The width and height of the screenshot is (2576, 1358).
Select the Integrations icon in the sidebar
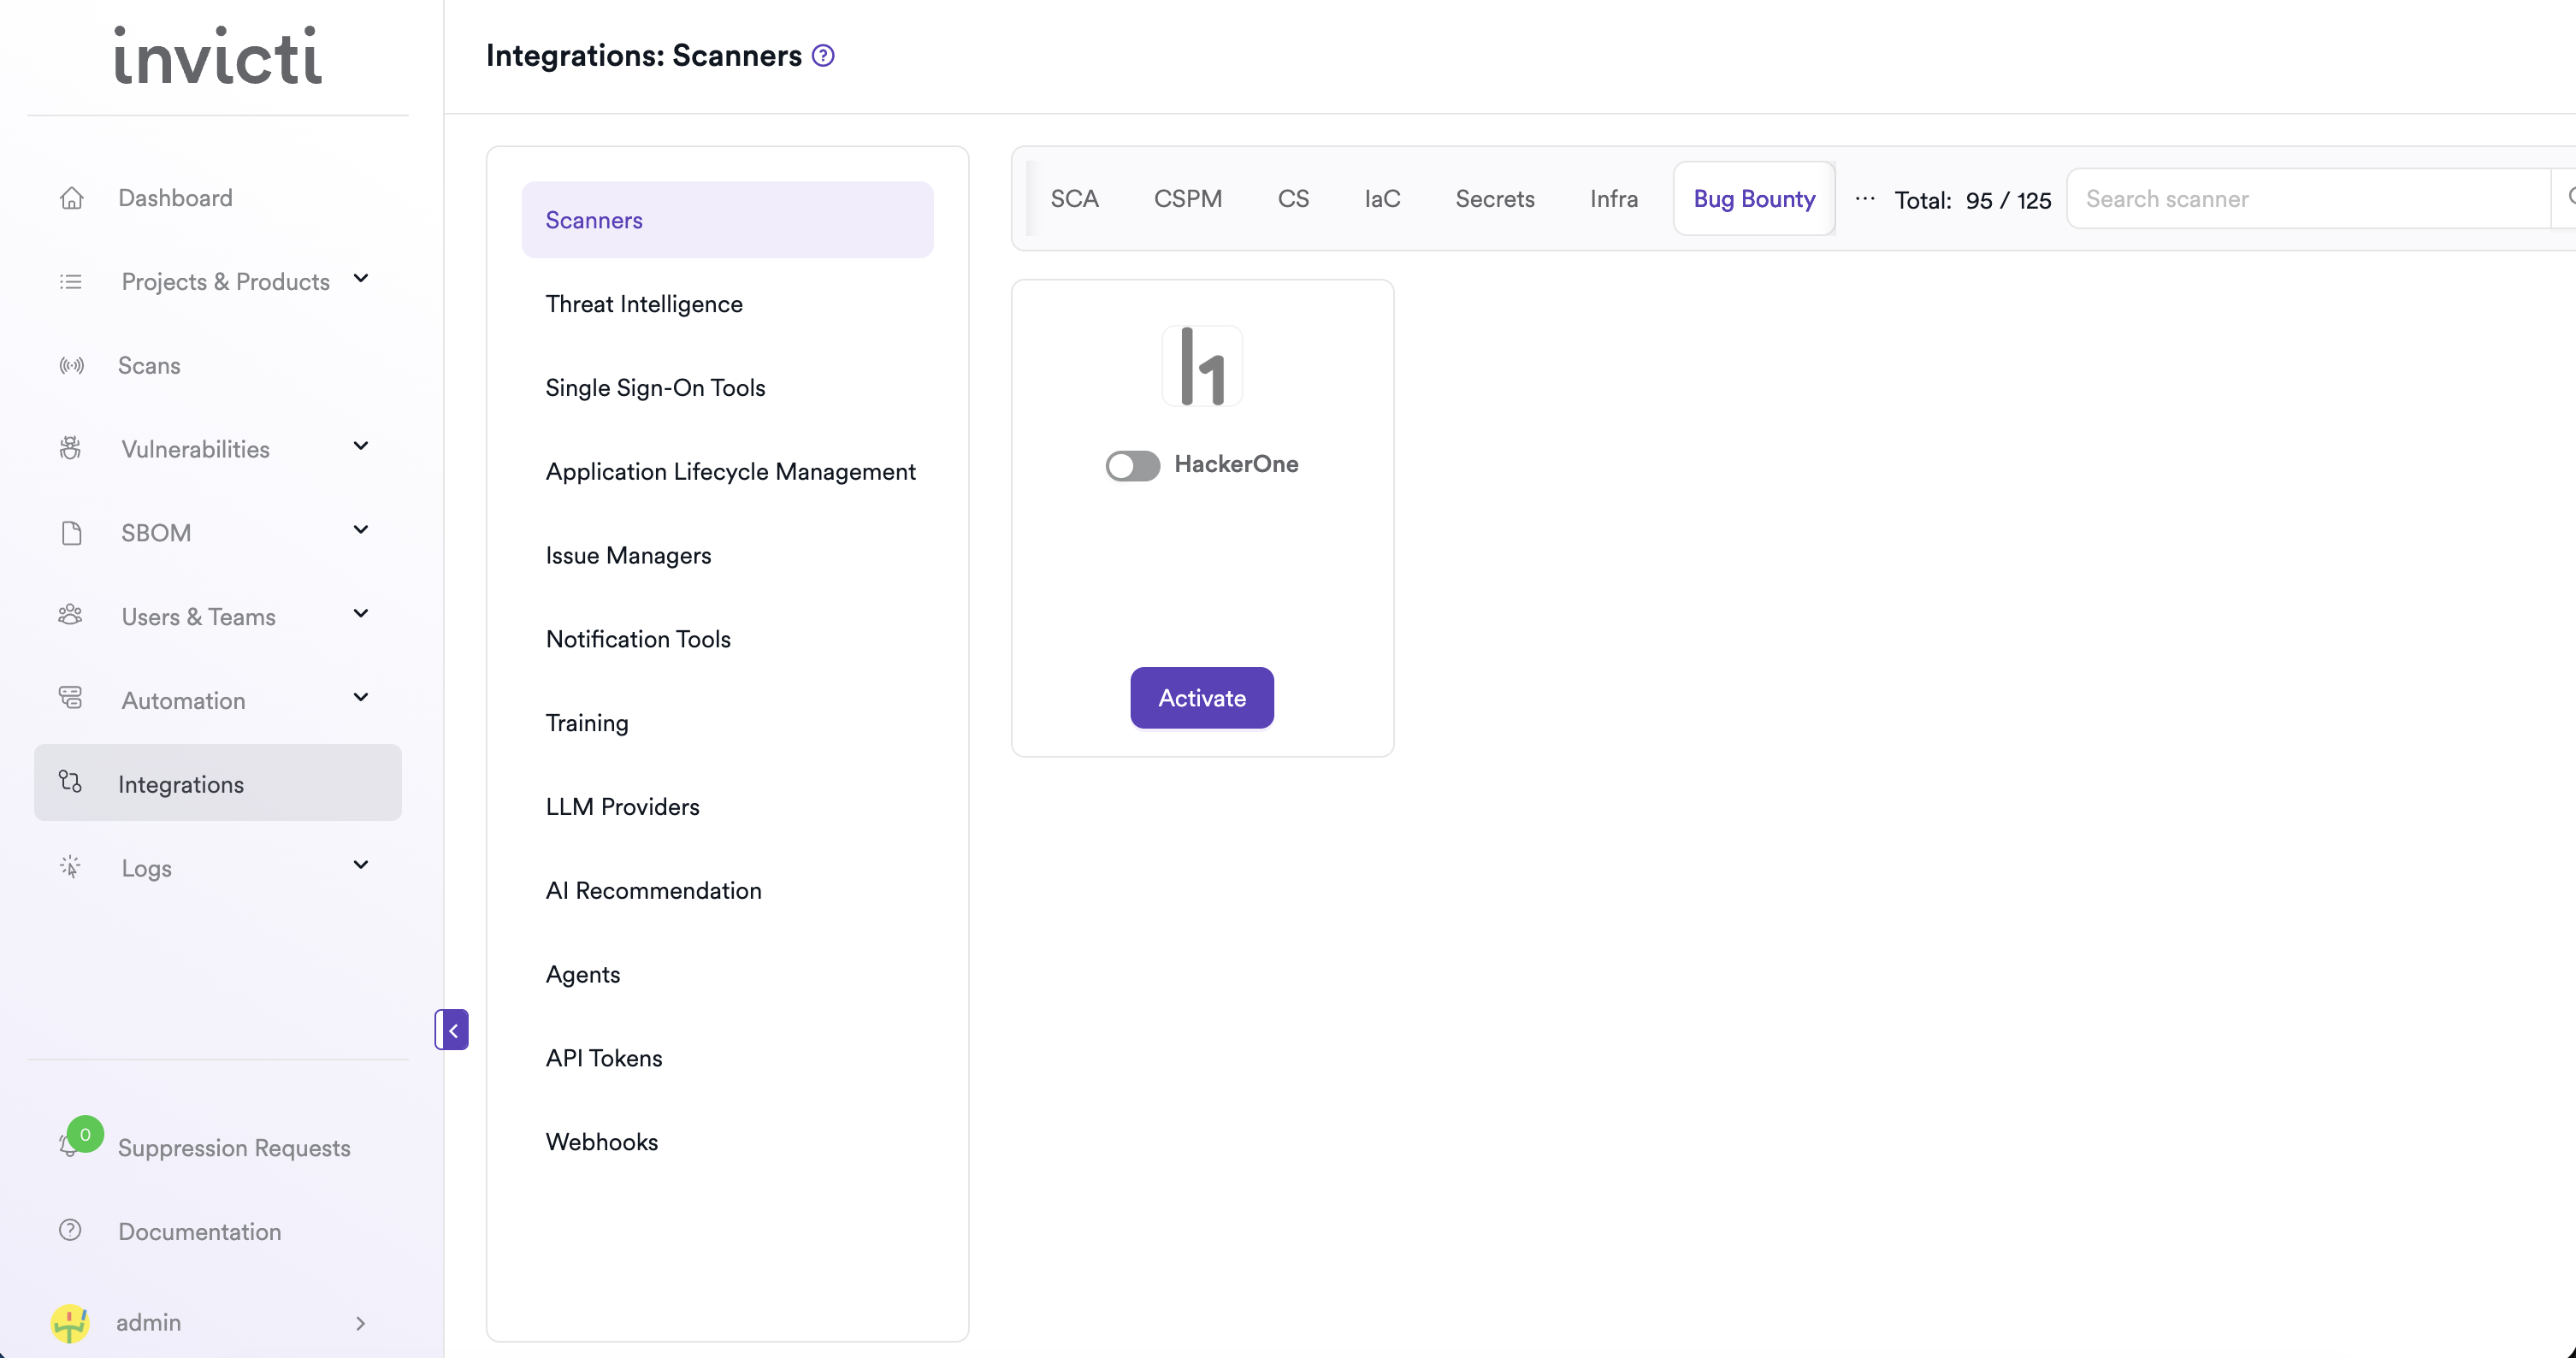point(70,782)
